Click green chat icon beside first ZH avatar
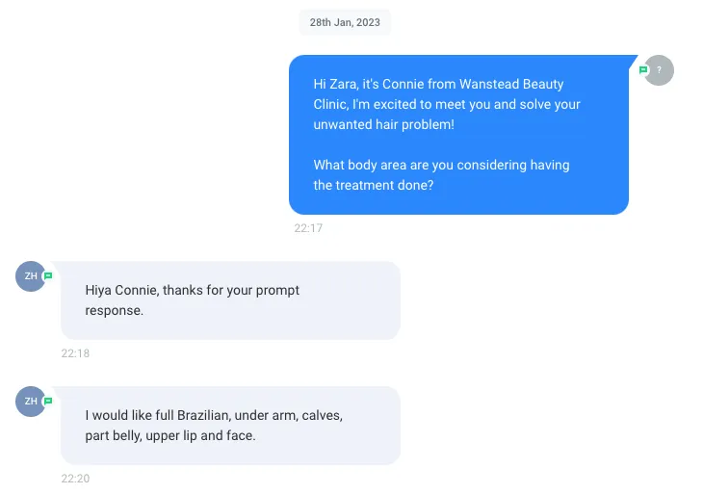Screen dimensions: 703x494 coord(47,276)
